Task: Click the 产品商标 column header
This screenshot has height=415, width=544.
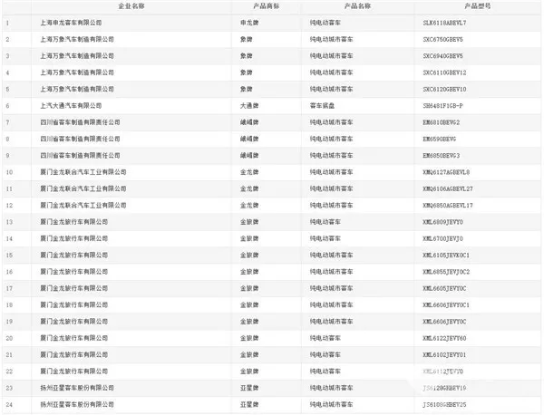Action: click(253, 5)
